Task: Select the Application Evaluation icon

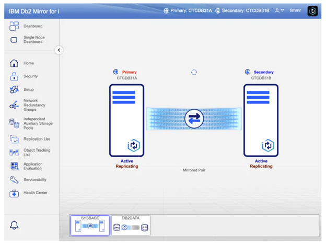Action: pyautogui.click(x=14, y=166)
